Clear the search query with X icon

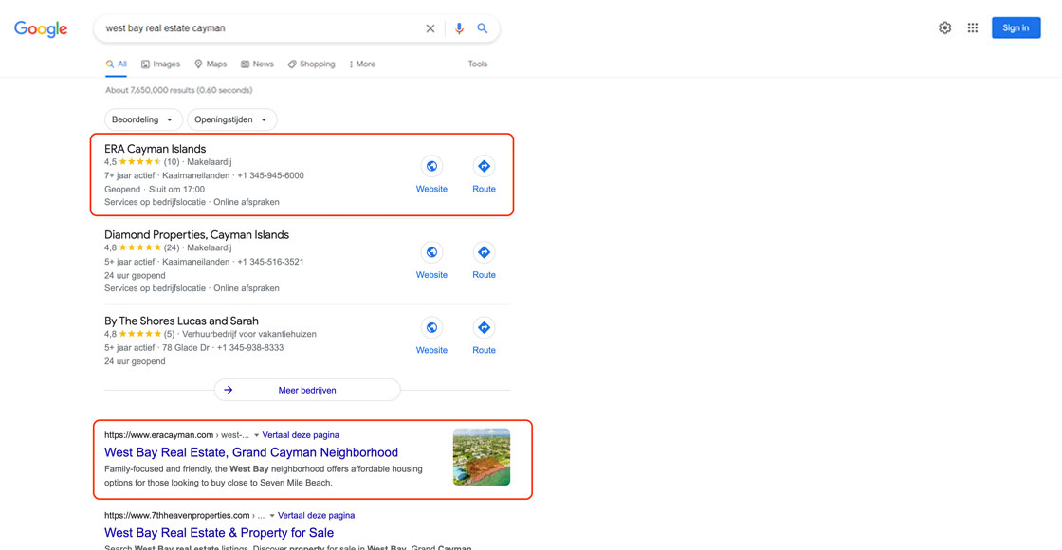(430, 28)
